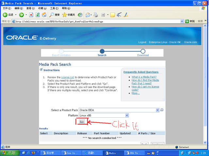209x156 pixels.
Task: Open the 帮助(H) menu
Action: point(66,8)
